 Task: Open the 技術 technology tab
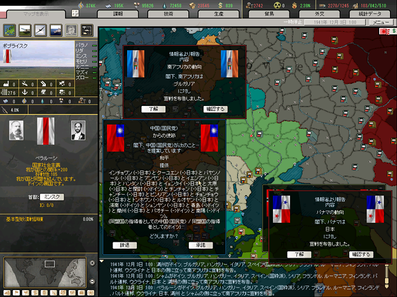point(169,14)
